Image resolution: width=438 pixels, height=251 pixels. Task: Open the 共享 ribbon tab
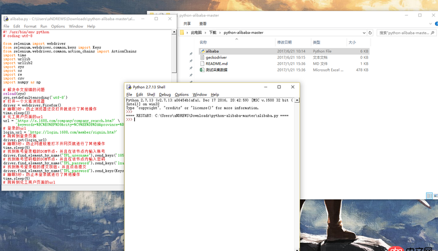[x=187, y=23]
